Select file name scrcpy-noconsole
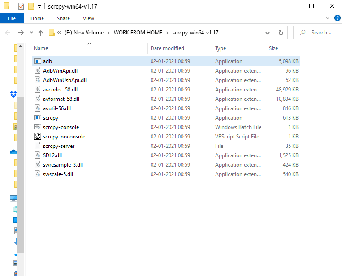The image size is (342, 276). tap(64, 137)
